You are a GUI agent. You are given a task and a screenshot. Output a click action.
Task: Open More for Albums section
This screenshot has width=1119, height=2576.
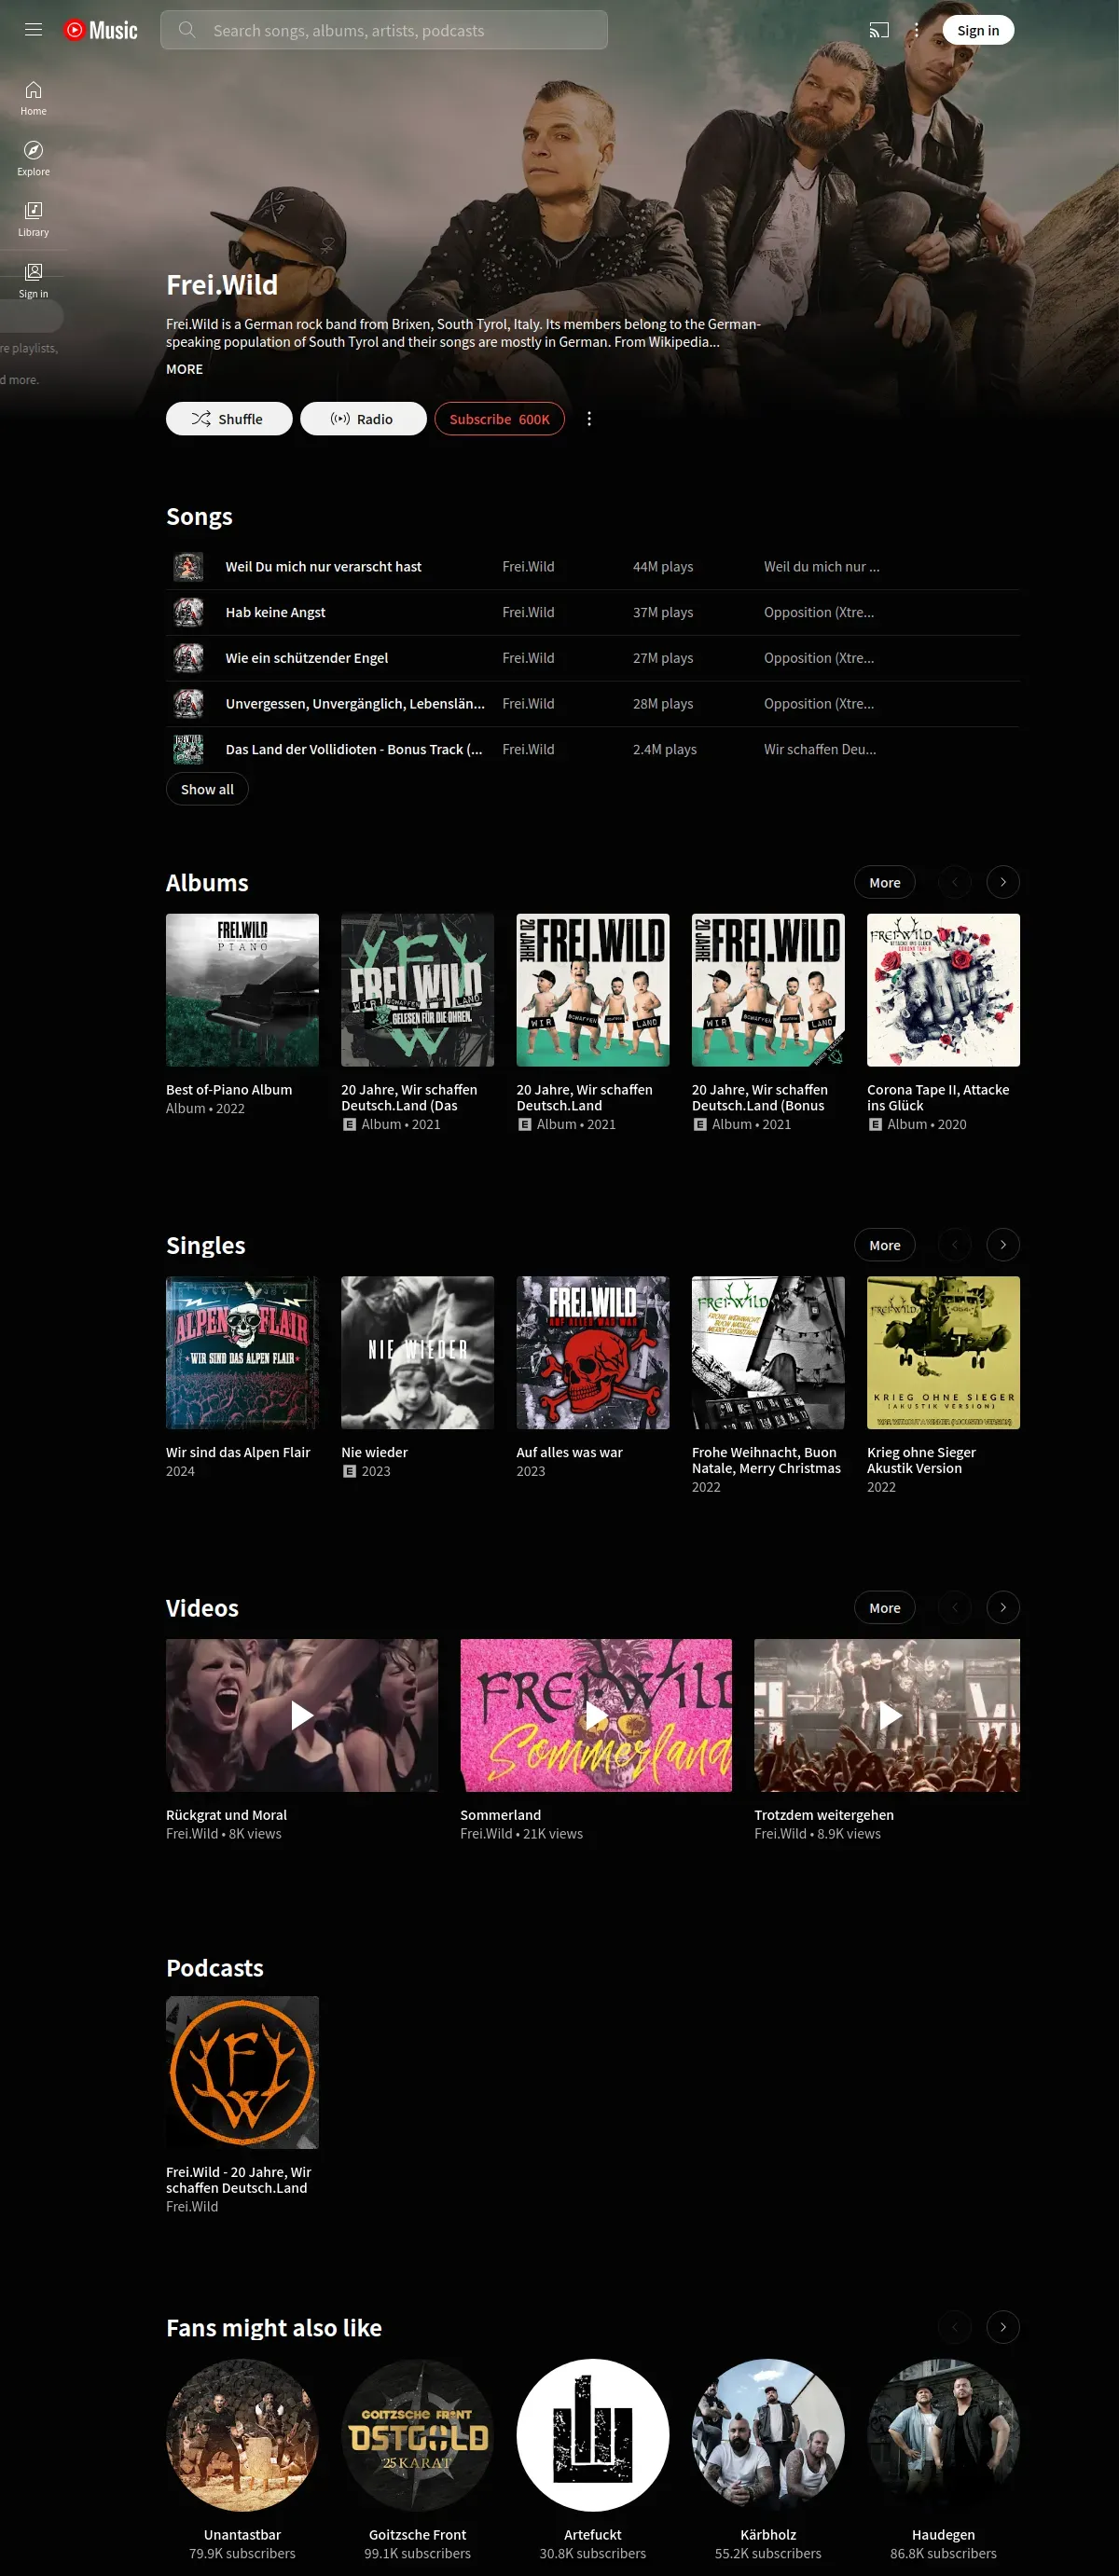[884, 882]
